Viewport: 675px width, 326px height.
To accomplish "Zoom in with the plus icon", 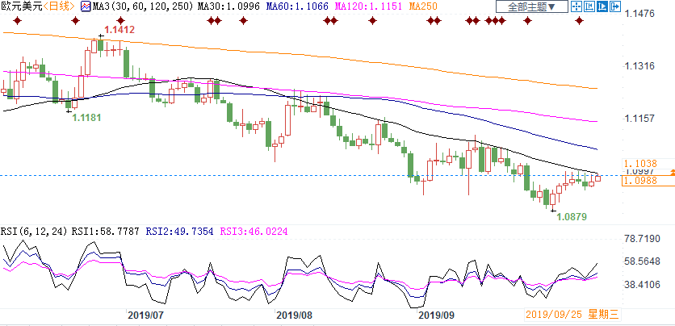I will point(610,6).
